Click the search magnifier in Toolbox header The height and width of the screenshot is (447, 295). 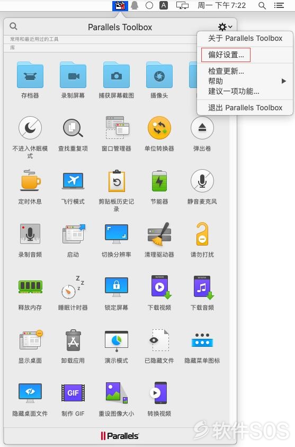click(13, 27)
